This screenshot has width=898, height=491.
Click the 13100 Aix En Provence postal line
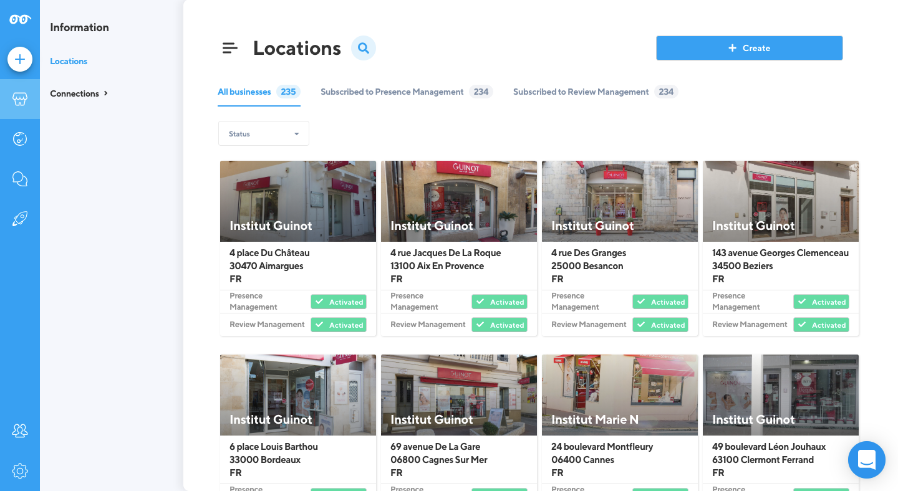[x=437, y=266]
